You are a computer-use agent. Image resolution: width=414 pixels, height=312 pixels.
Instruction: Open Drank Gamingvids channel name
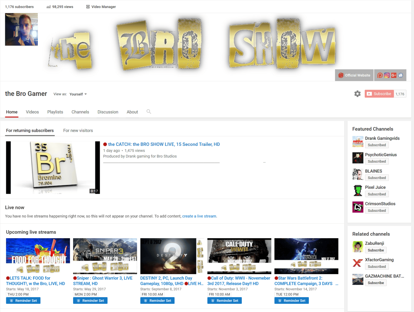click(x=382, y=138)
